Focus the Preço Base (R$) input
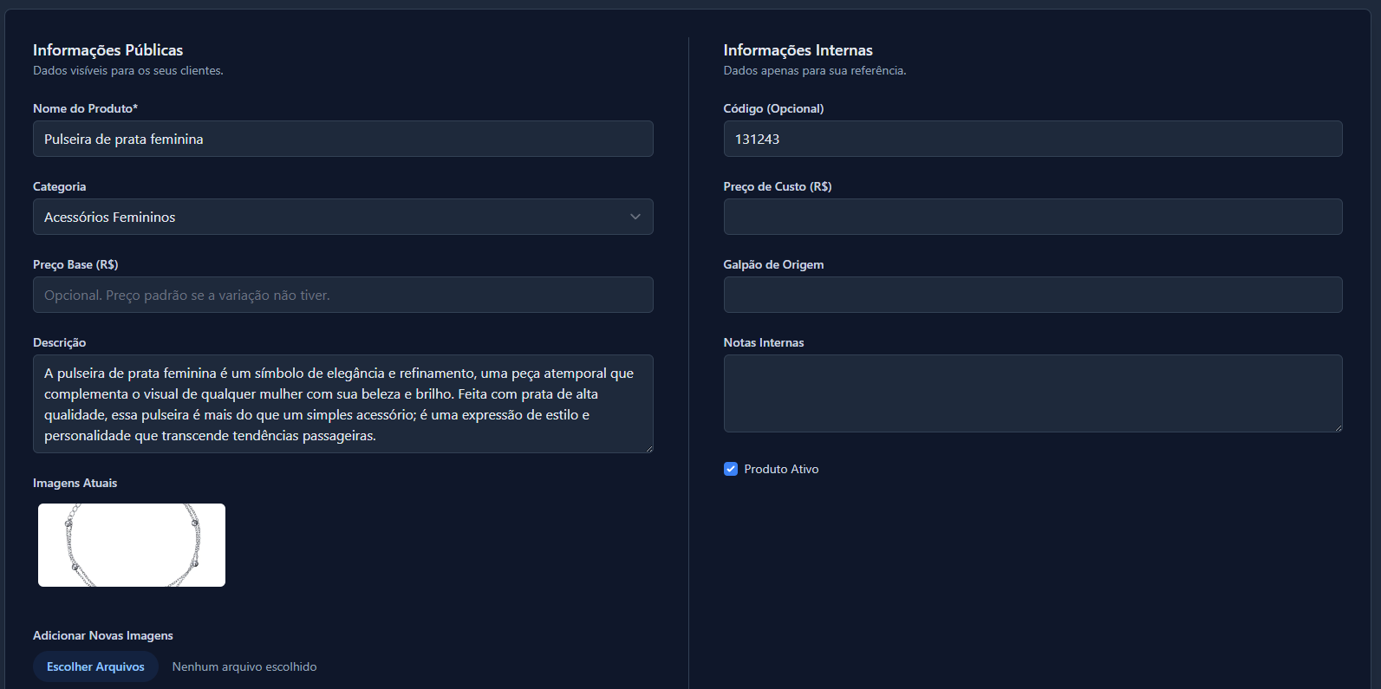The width and height of the screenshot is (1381, 689). click(x=342, y=295)
